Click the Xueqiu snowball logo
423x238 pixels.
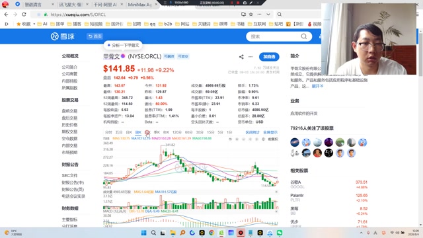tap(63, 36)
